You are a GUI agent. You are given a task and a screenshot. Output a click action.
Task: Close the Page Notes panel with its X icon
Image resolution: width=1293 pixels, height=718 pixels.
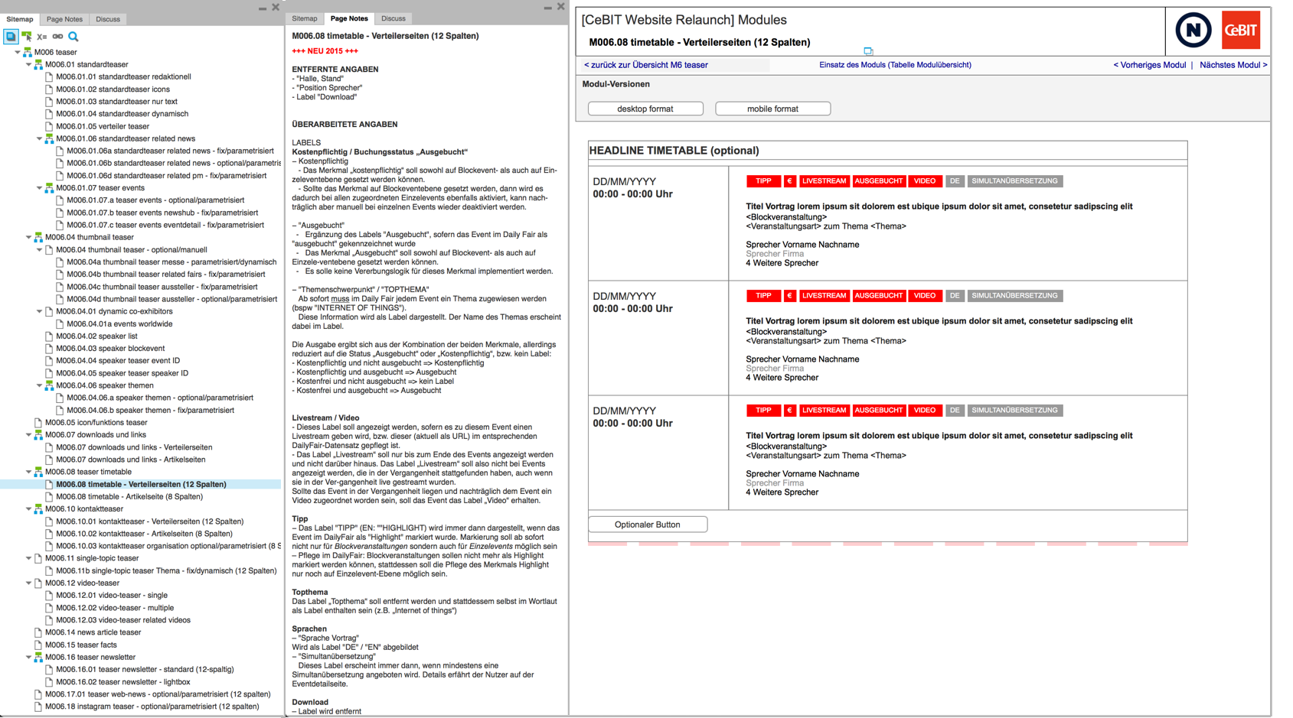(x=560, y=7)
